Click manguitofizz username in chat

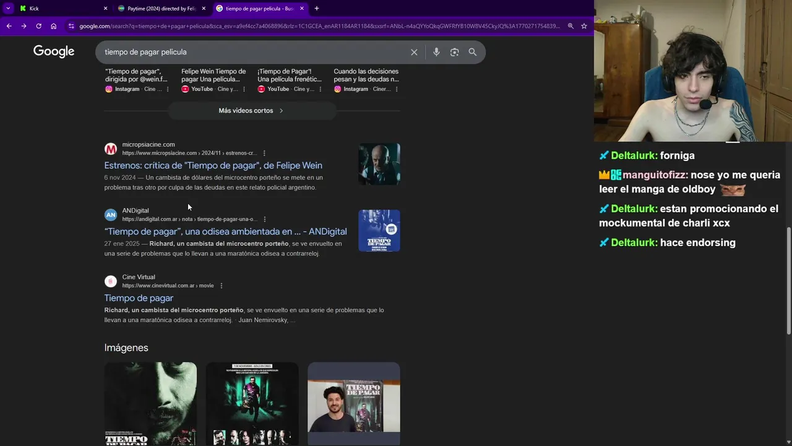point(655,175)
